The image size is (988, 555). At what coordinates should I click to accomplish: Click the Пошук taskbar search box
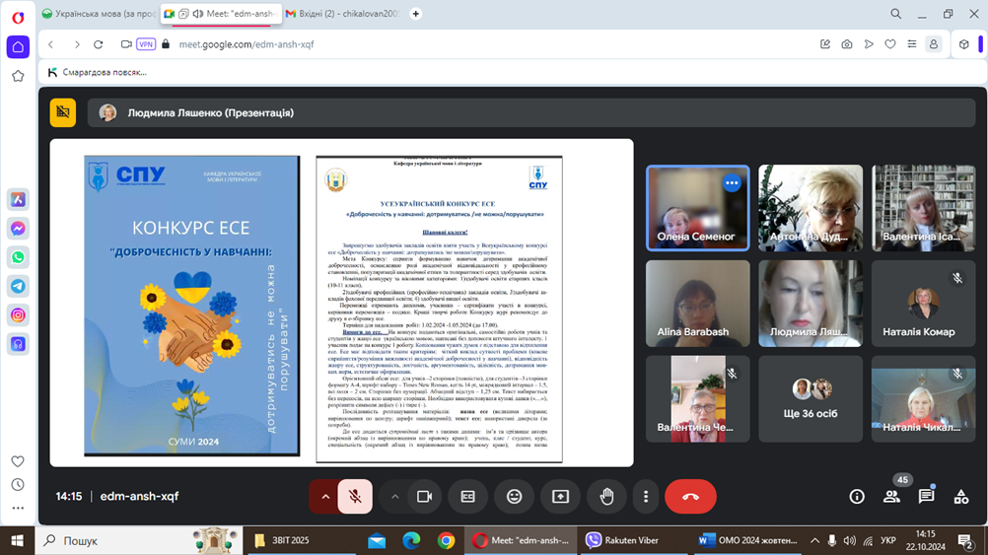coord(139,540)
